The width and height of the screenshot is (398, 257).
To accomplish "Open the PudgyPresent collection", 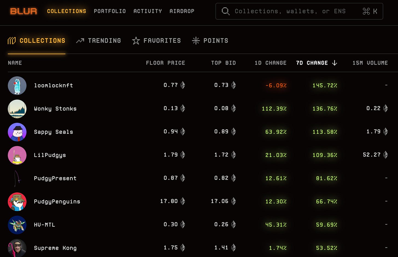I will pyautogui.click(x=55, y=178).
